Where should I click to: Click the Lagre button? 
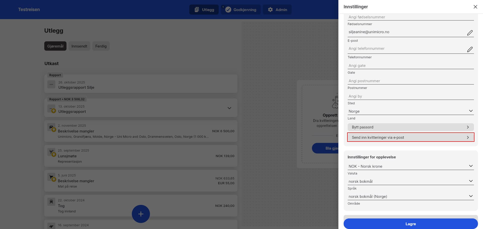pyautogui.click(x=411, y=224)
